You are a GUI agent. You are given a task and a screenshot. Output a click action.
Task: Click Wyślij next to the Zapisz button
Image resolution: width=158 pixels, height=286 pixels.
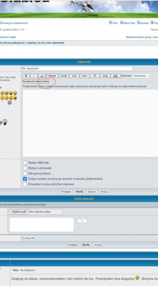pyautogui.click(x=79, y=192)
